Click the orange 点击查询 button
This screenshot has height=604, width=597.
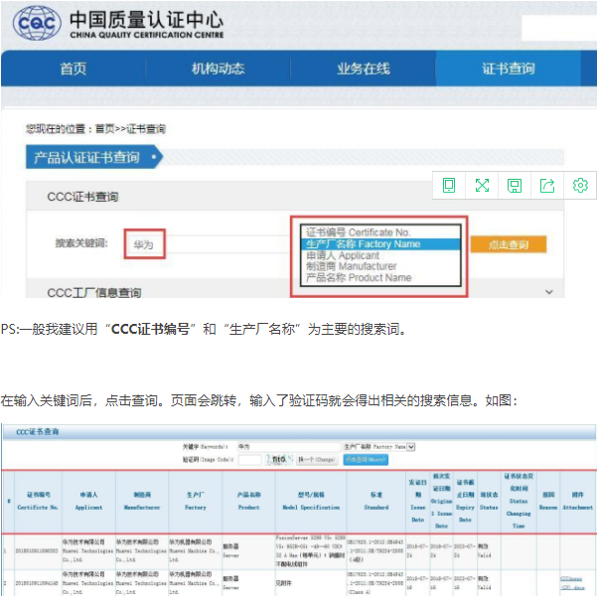(509, 244)
